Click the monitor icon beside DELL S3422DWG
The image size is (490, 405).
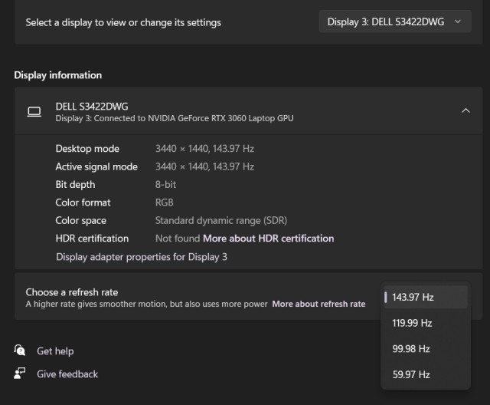pyautogui.click(x=34, y=112)
